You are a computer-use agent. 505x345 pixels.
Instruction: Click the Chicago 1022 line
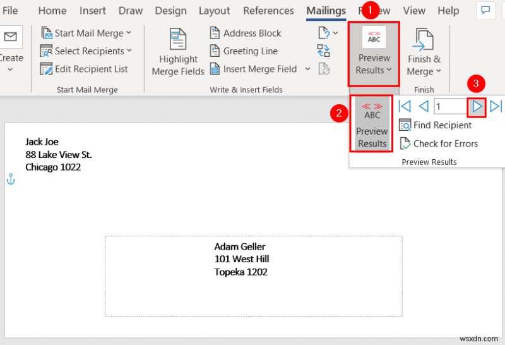click(x=53, y=167)
